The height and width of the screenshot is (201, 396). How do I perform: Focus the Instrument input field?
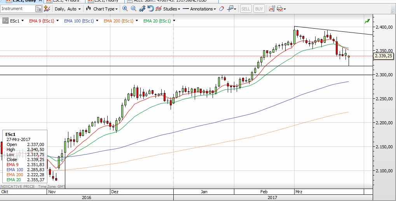tap(18, 9)
